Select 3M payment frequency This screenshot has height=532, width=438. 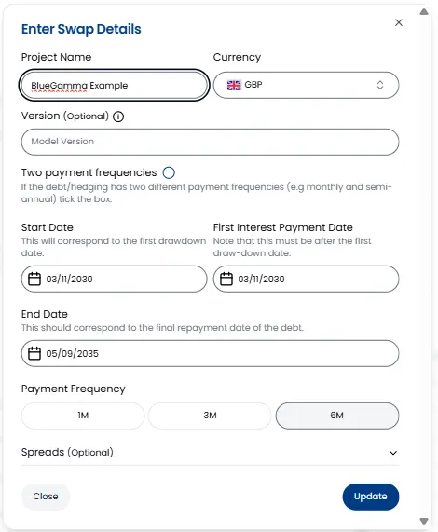[x=210, y=416]
